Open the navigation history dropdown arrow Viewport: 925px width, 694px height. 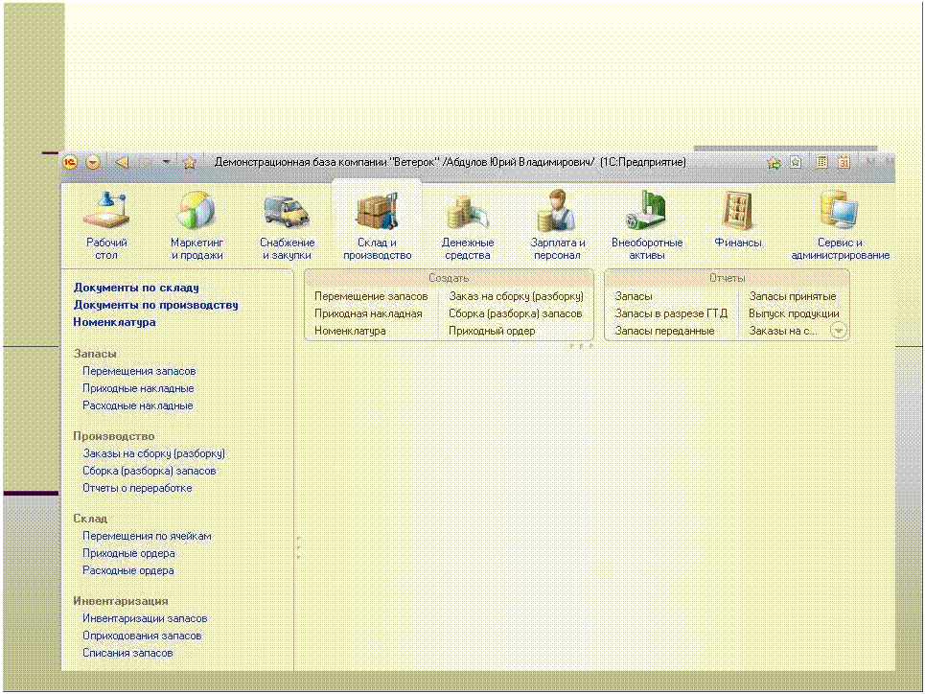point(167,162)
